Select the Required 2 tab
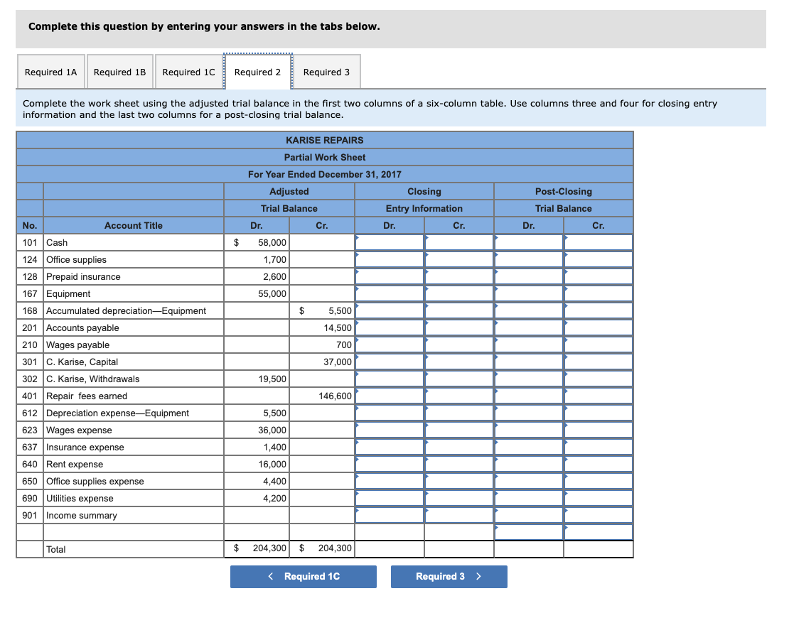This screenshot has width=789, height=618. coord(259,72)
